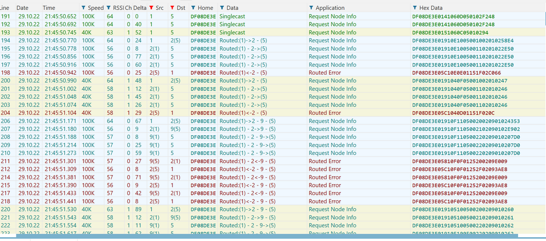Open the Speed column filter icon
Viewport: 546px width, 241px height.
point(83,8)
